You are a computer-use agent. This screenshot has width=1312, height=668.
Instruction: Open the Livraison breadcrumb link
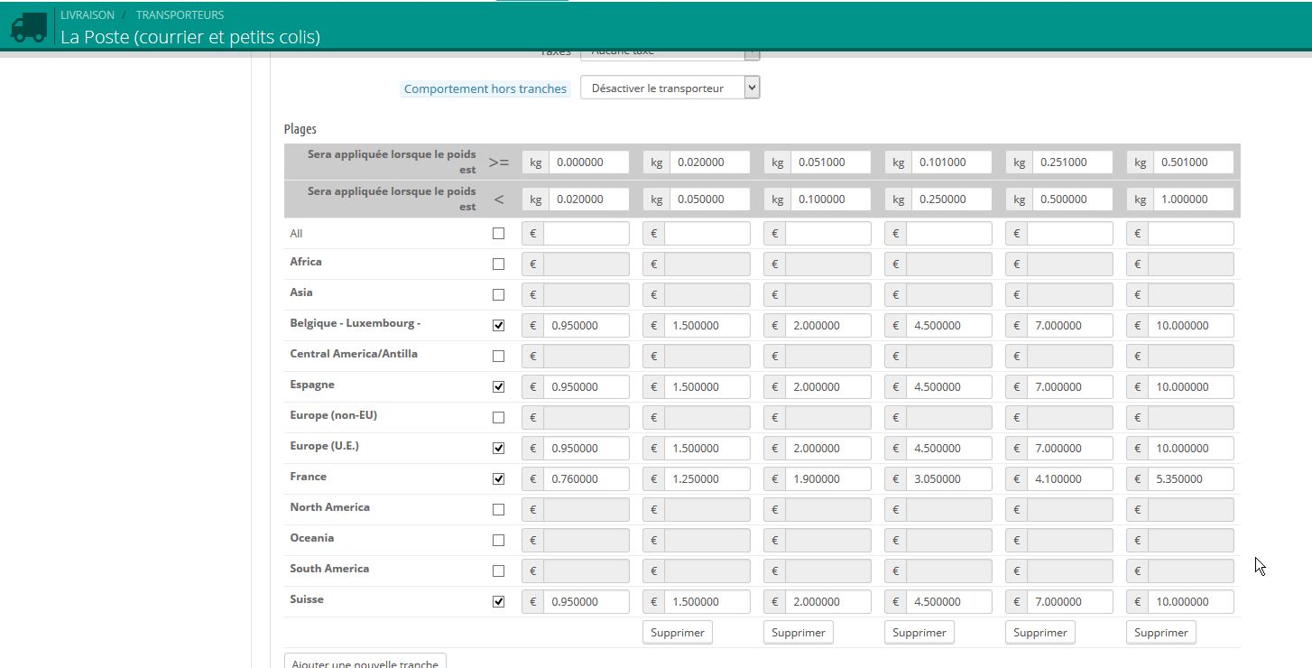tap(87, 15)
